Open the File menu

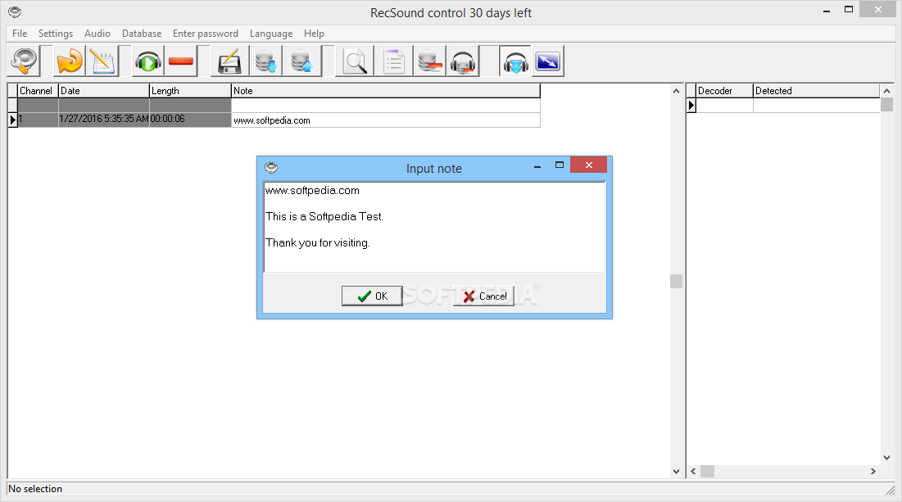(x=20, y=34)
